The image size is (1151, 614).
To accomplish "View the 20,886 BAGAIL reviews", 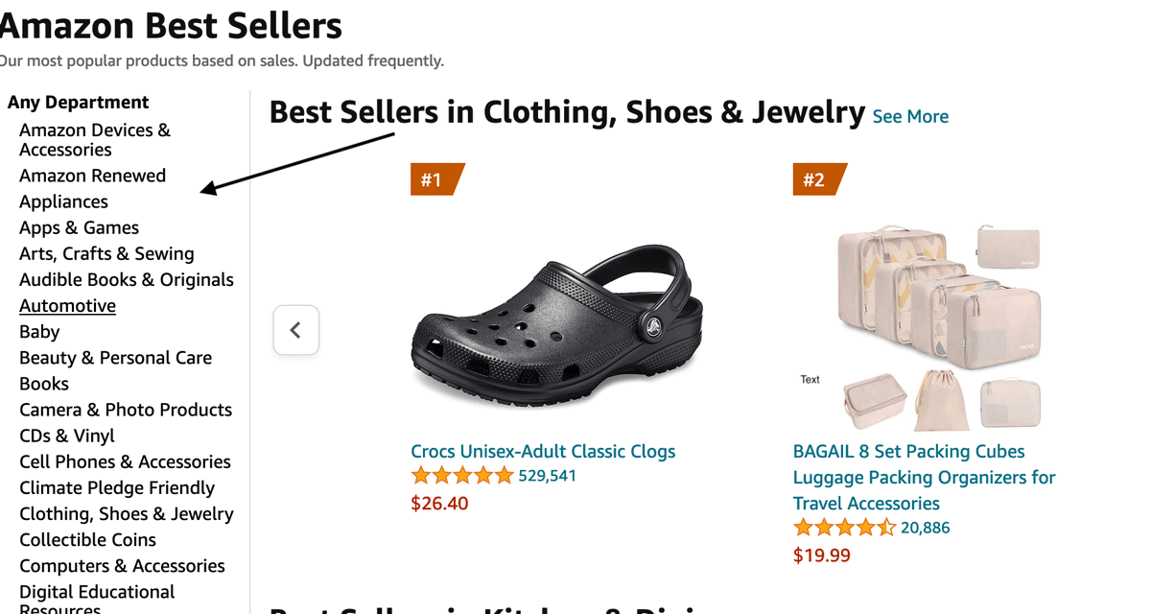I will tap(926, 528).
